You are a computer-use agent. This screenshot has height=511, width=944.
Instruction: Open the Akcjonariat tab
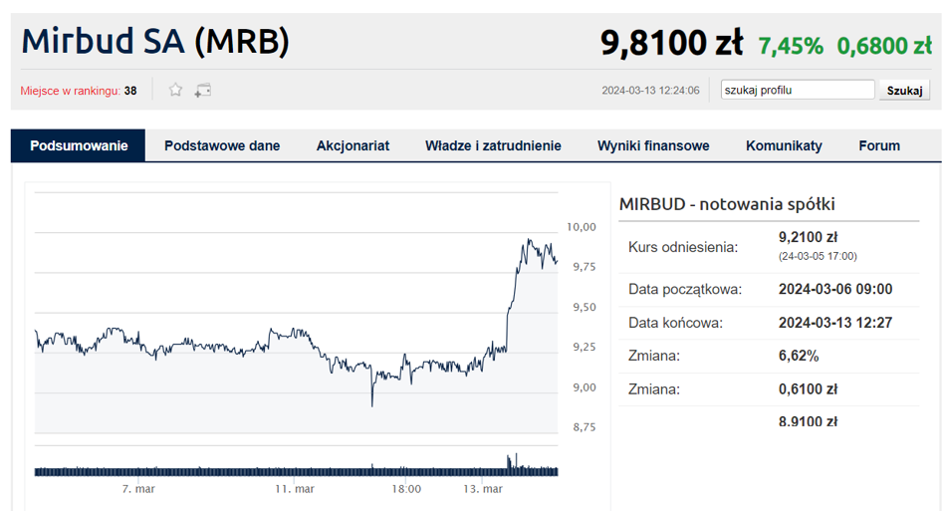353,145
